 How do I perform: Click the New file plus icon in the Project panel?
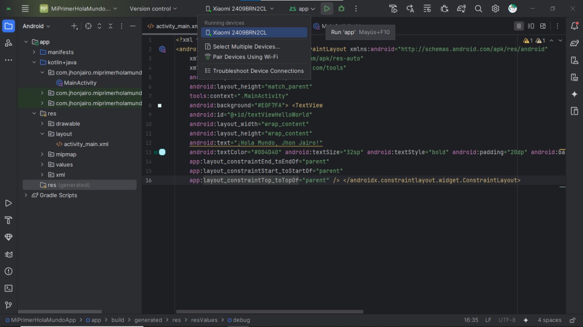74,26
